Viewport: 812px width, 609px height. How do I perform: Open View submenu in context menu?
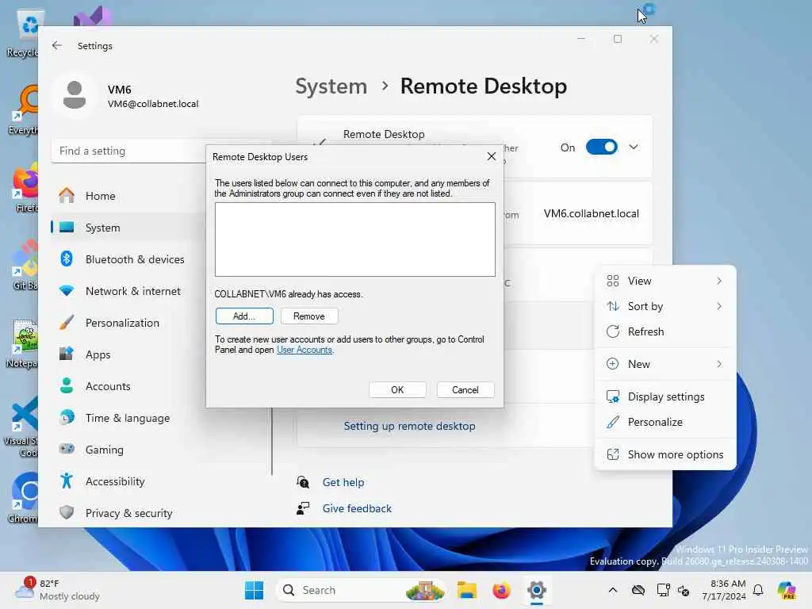[665, 281]
